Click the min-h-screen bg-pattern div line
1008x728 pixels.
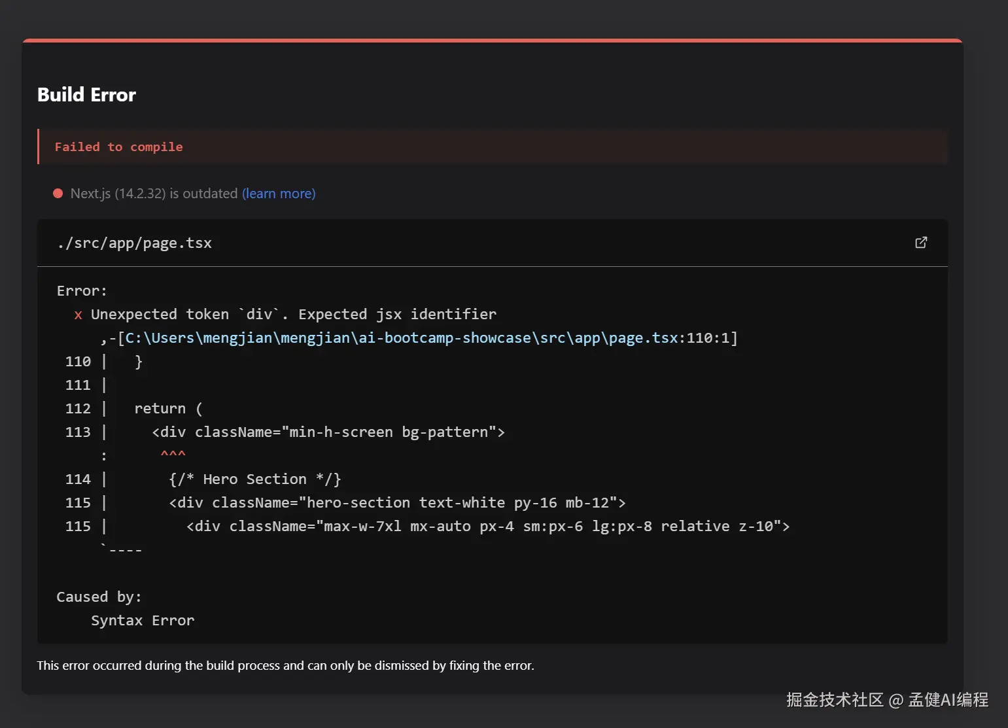pos(328,432)
